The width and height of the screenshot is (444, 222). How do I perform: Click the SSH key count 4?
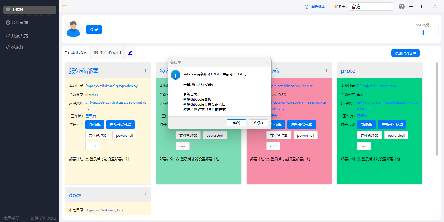point(423,33)
